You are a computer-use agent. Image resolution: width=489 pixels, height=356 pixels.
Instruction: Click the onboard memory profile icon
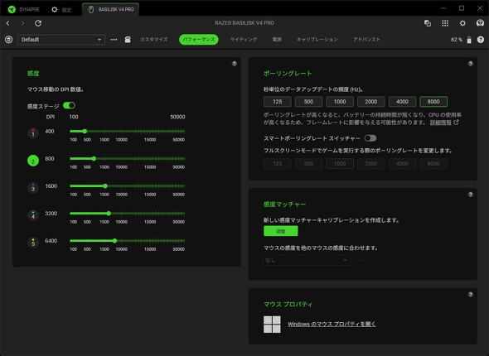(128, 40)
